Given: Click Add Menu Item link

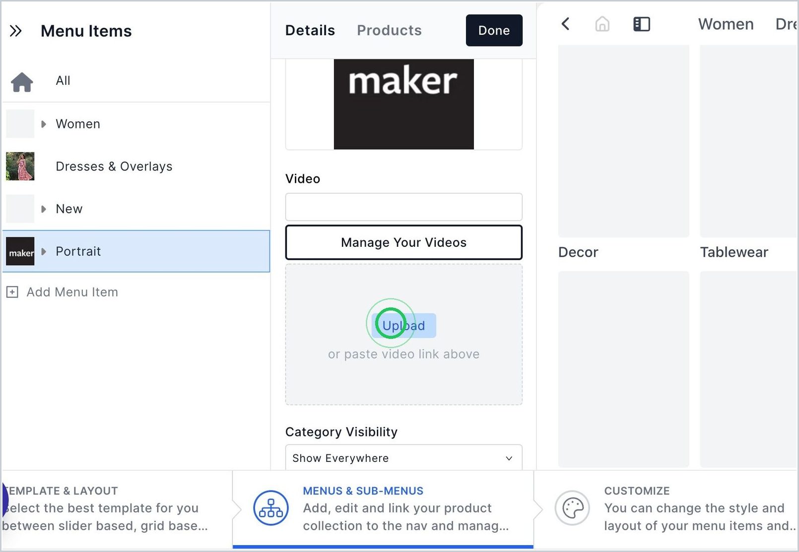Looking at the screenshot, I should pyautogui.click(x=72, y=292).
